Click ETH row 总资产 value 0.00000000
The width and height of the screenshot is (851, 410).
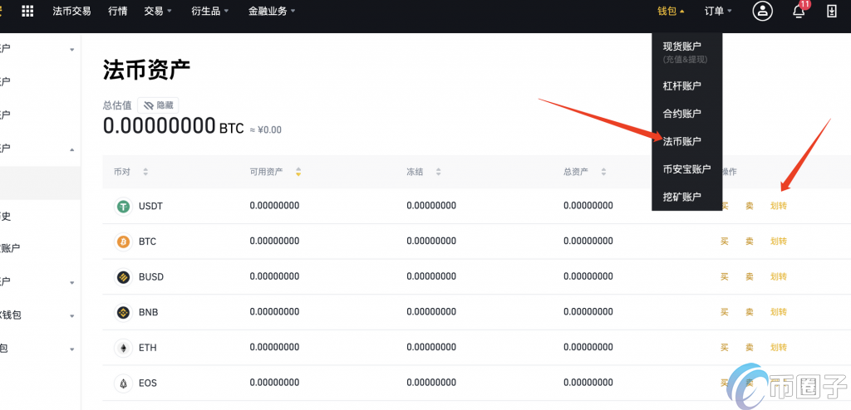588,348
